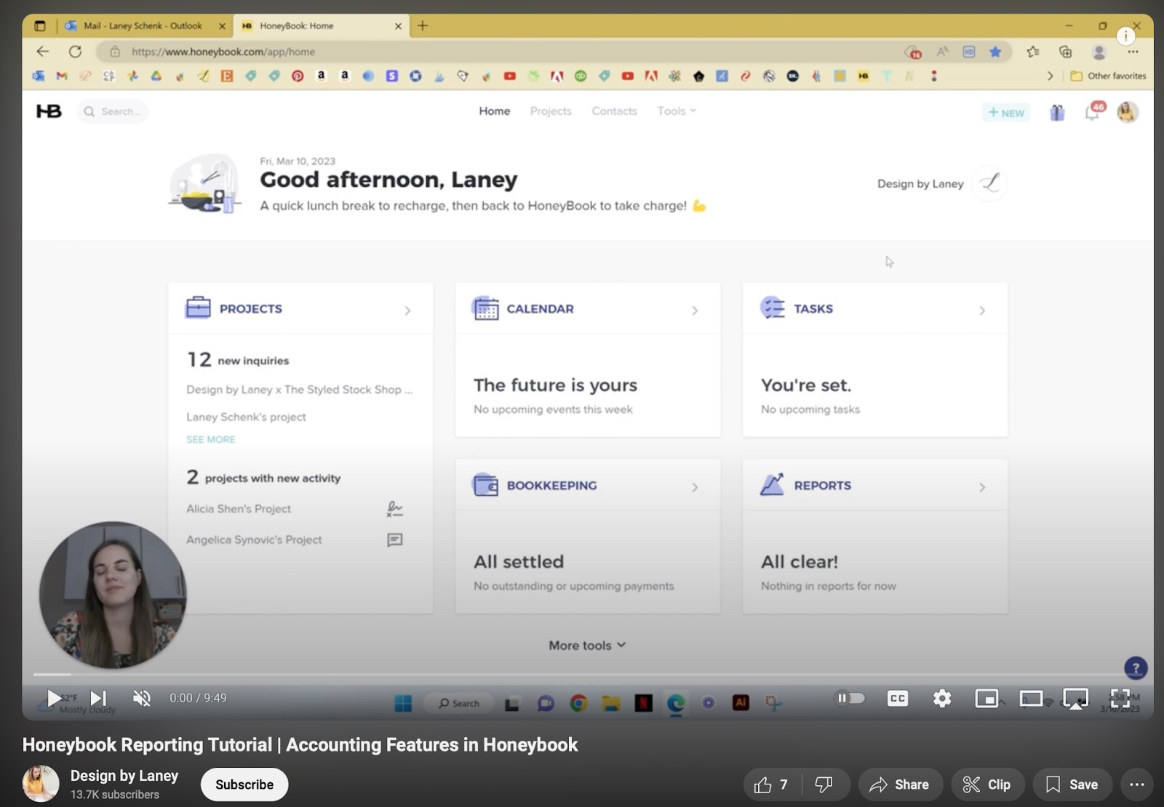This screenshot has width=1164, height=807.
Task: Open the Gmail bookmark icon
Action: click(62, 76)
